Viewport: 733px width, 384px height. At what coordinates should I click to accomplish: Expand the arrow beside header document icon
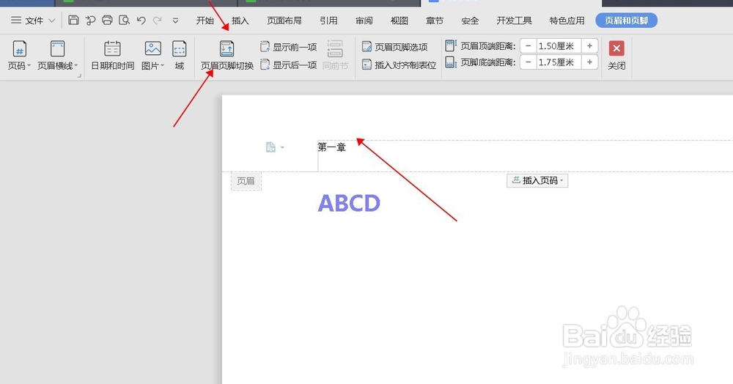click(282, 147)
